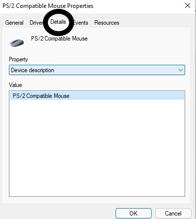Click the Device description text in the combo box
Image resolution: width=196 pixels, height=219 pixels.
click(33, 70)
